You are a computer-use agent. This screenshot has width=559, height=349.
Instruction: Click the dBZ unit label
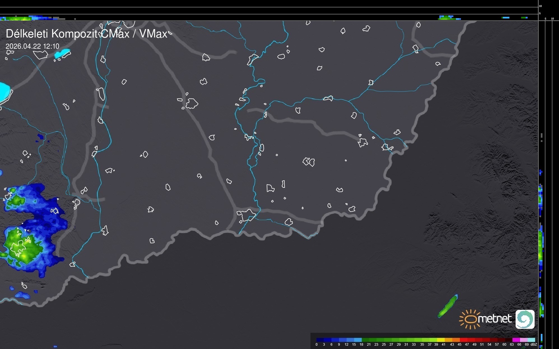click(x=534, y=345)
